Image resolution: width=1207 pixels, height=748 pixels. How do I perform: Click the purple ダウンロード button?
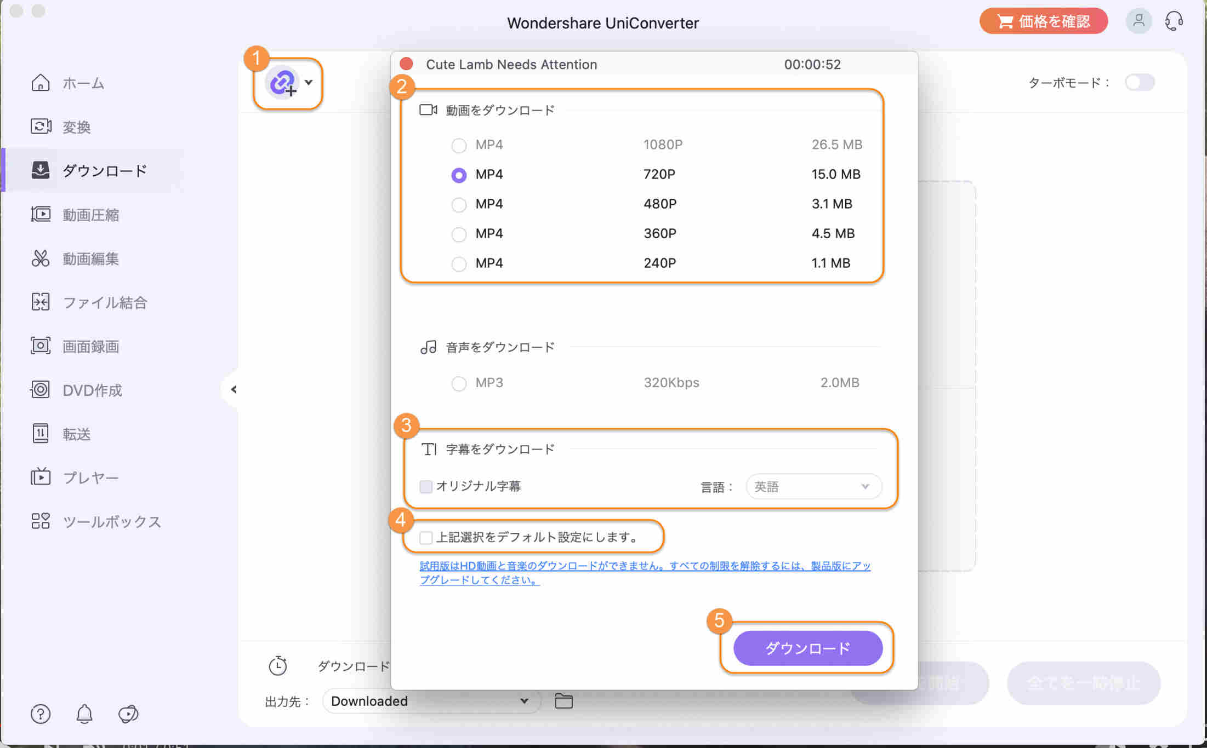coord(808,648)
